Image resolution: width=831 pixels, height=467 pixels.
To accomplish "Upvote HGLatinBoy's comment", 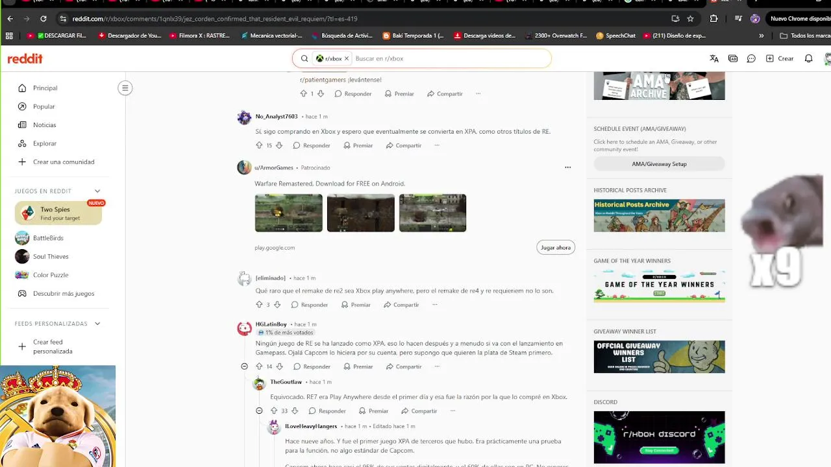I will pos(259,366).
